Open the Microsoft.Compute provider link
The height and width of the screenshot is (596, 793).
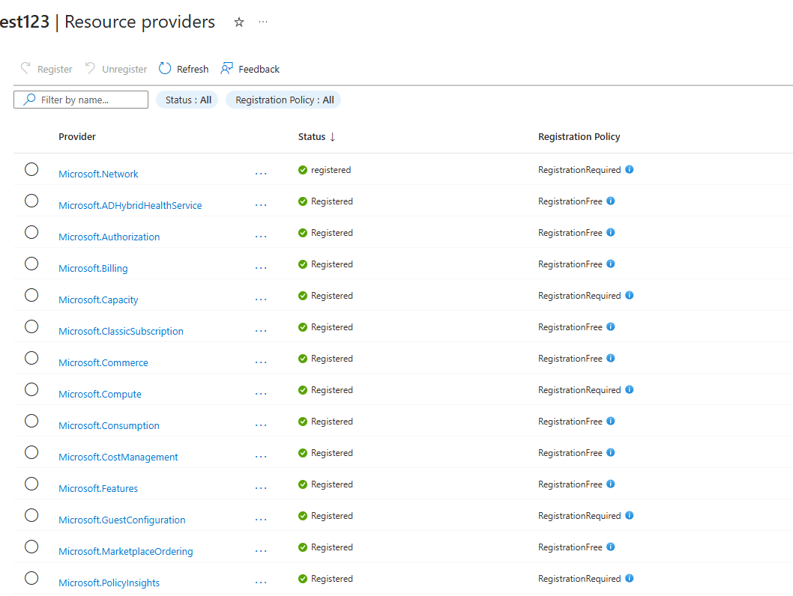100,394
